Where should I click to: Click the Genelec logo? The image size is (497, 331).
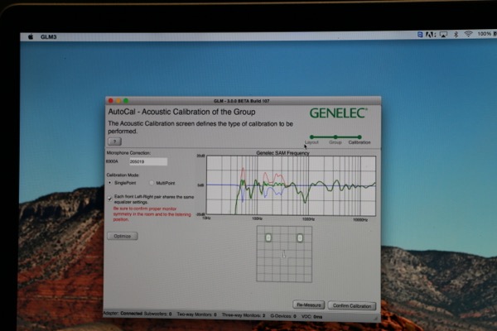(x=338, y=113)
